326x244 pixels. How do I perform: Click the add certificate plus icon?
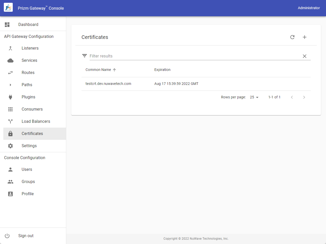coord(305,37)
